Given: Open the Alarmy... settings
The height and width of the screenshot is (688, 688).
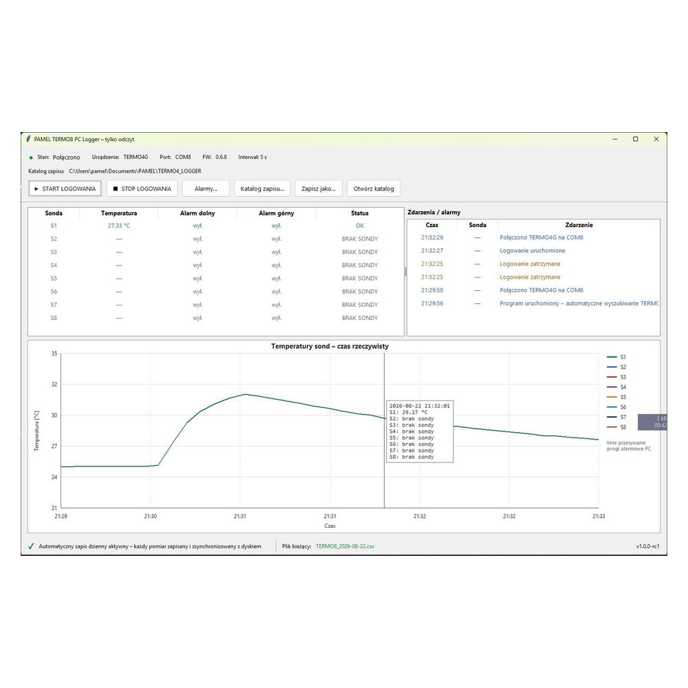Looking at the screenshot, I should pos(206,189).
